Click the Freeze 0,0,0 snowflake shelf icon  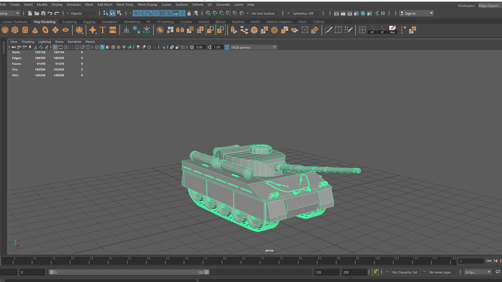click(146, 30)
